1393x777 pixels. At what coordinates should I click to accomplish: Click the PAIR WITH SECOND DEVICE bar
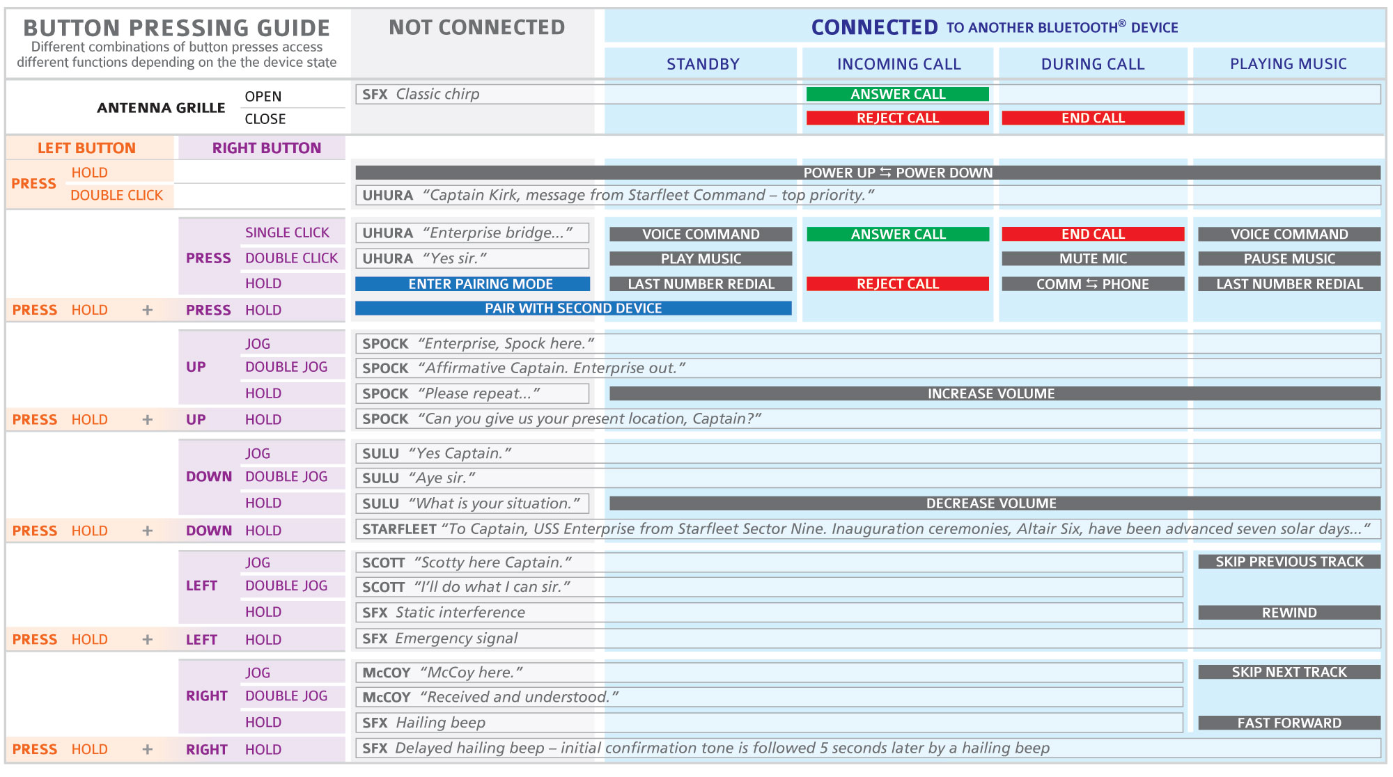[573, 308]
